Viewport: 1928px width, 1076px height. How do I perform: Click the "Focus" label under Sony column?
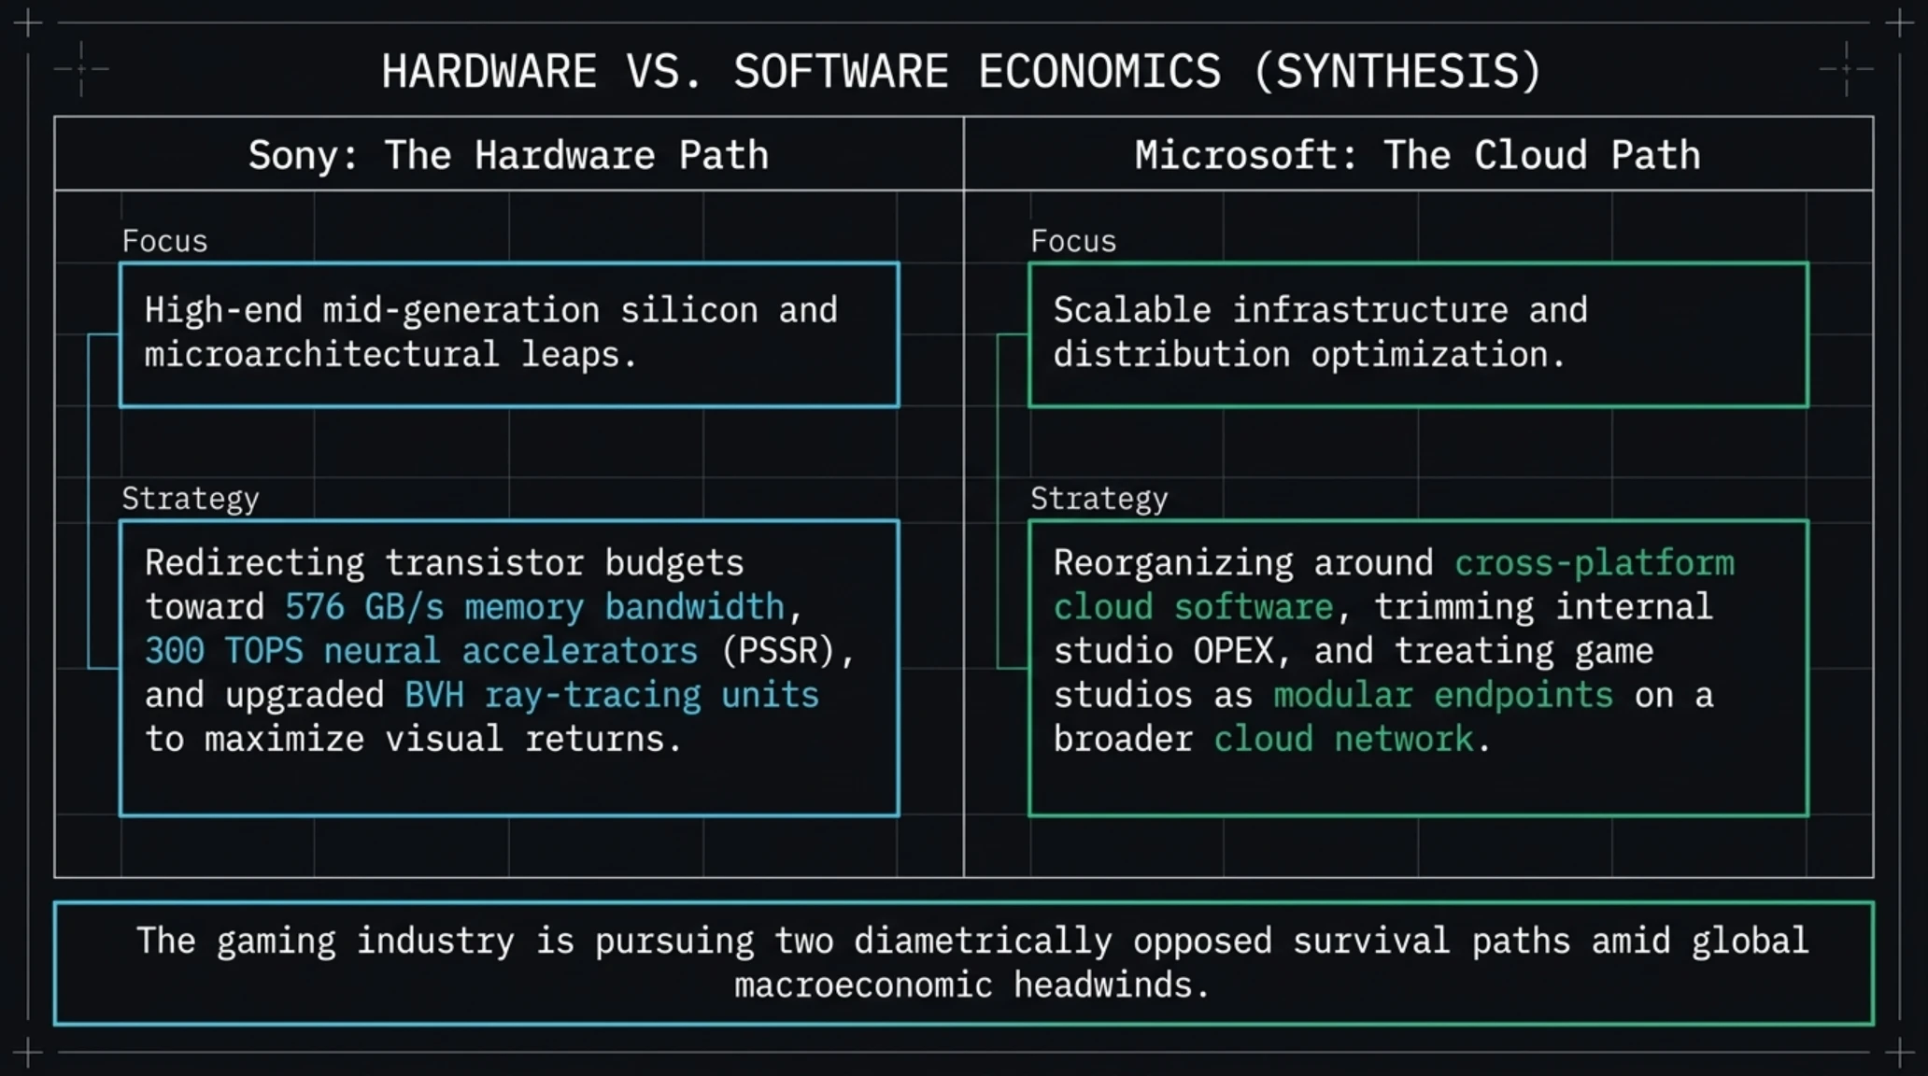pos(164,241)
